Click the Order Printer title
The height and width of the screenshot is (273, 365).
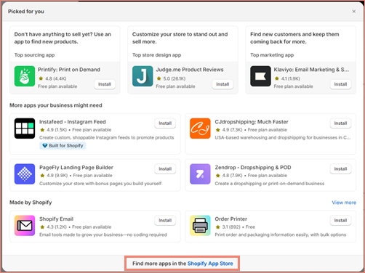[x=230, y=219]
